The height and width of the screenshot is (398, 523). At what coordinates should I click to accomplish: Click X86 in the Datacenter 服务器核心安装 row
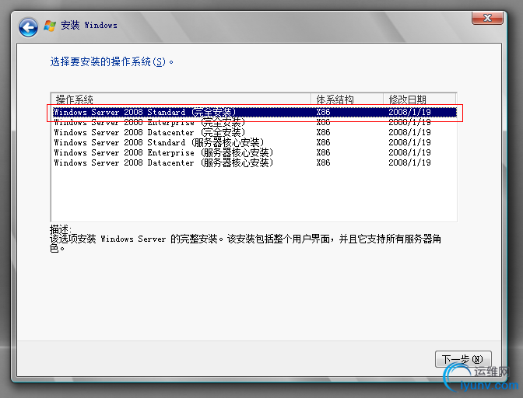[323, 163]
